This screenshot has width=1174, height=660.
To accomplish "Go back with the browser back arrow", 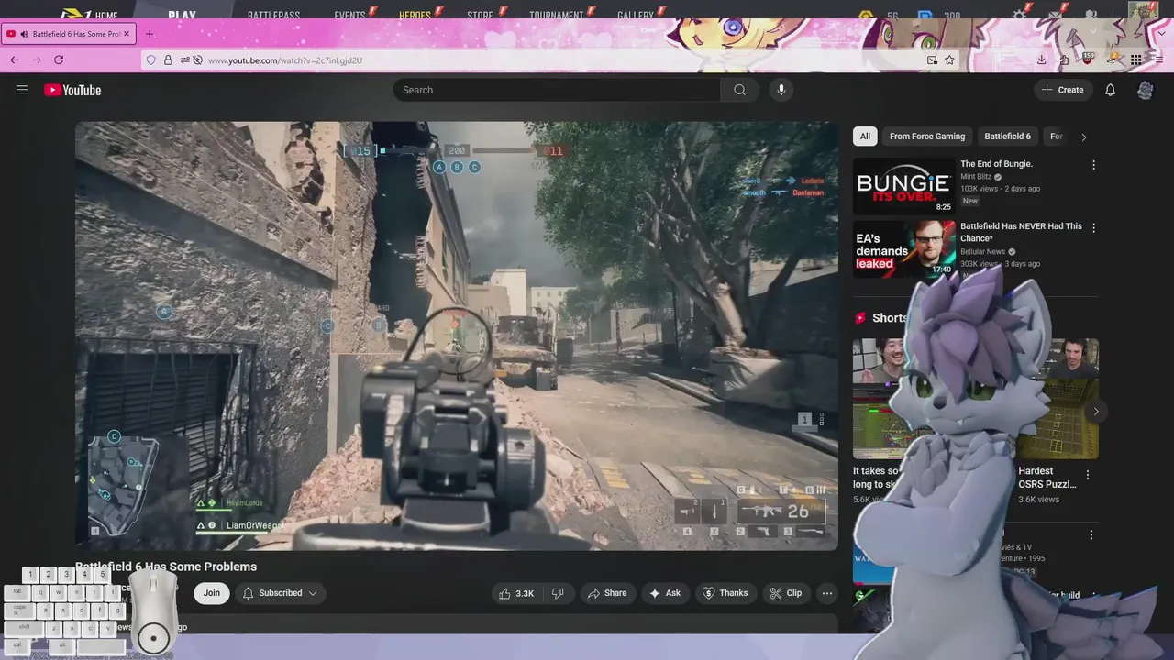I will (15, 60).
